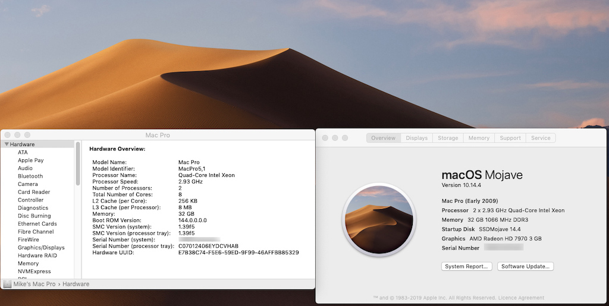Minimize the Mac Pro System Report window
The width and height of the screenshot is (609, 306).
(17, 135)
